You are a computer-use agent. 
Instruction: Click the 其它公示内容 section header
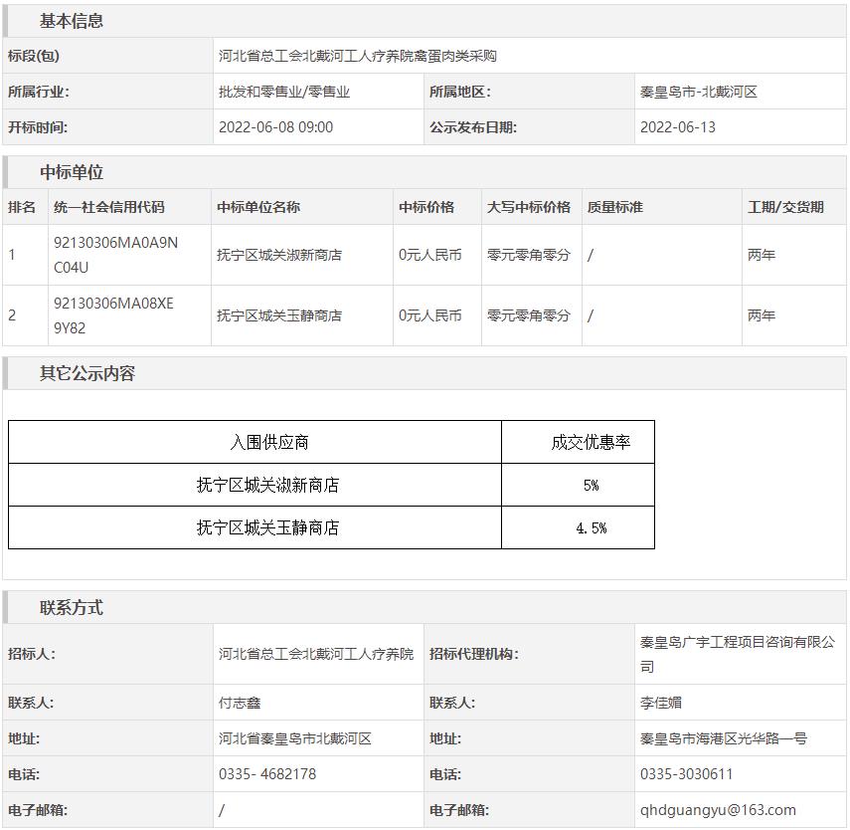(87, 374)
